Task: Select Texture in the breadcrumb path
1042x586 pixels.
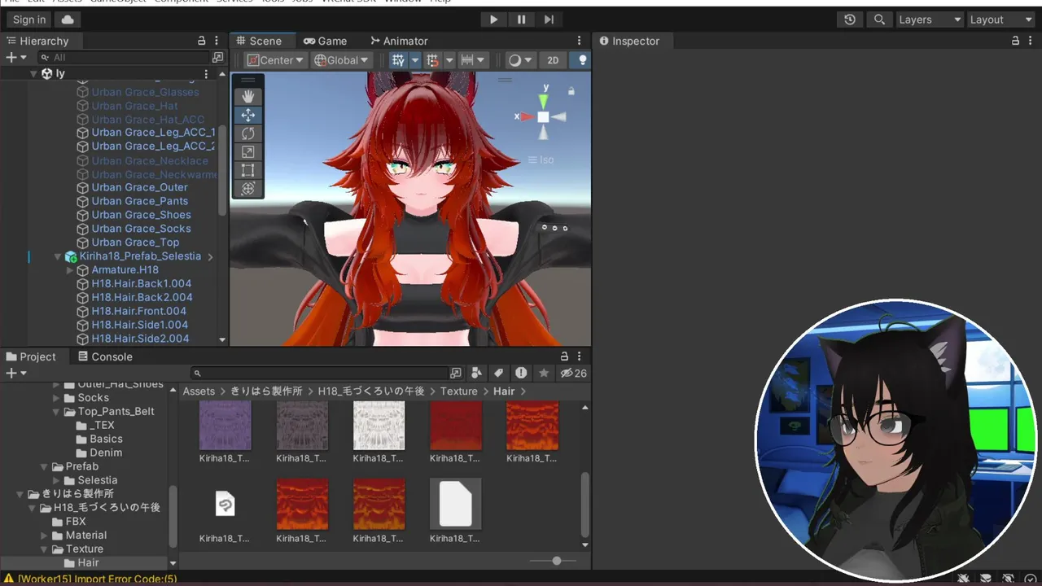Action: (x=459, y=391)
